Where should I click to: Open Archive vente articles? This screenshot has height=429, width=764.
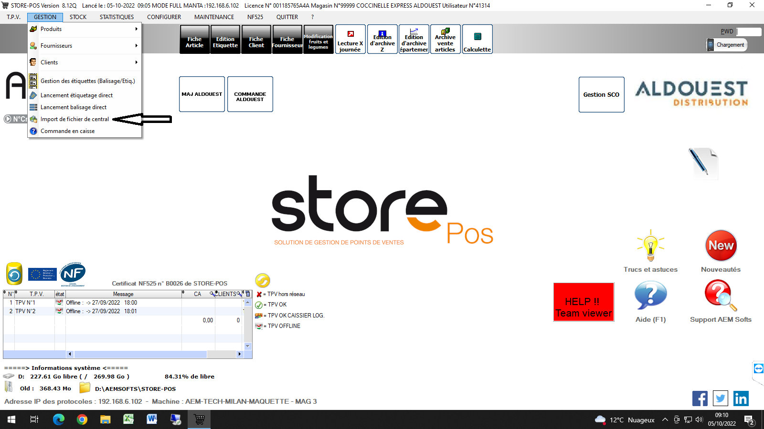[x=445, y=40]
